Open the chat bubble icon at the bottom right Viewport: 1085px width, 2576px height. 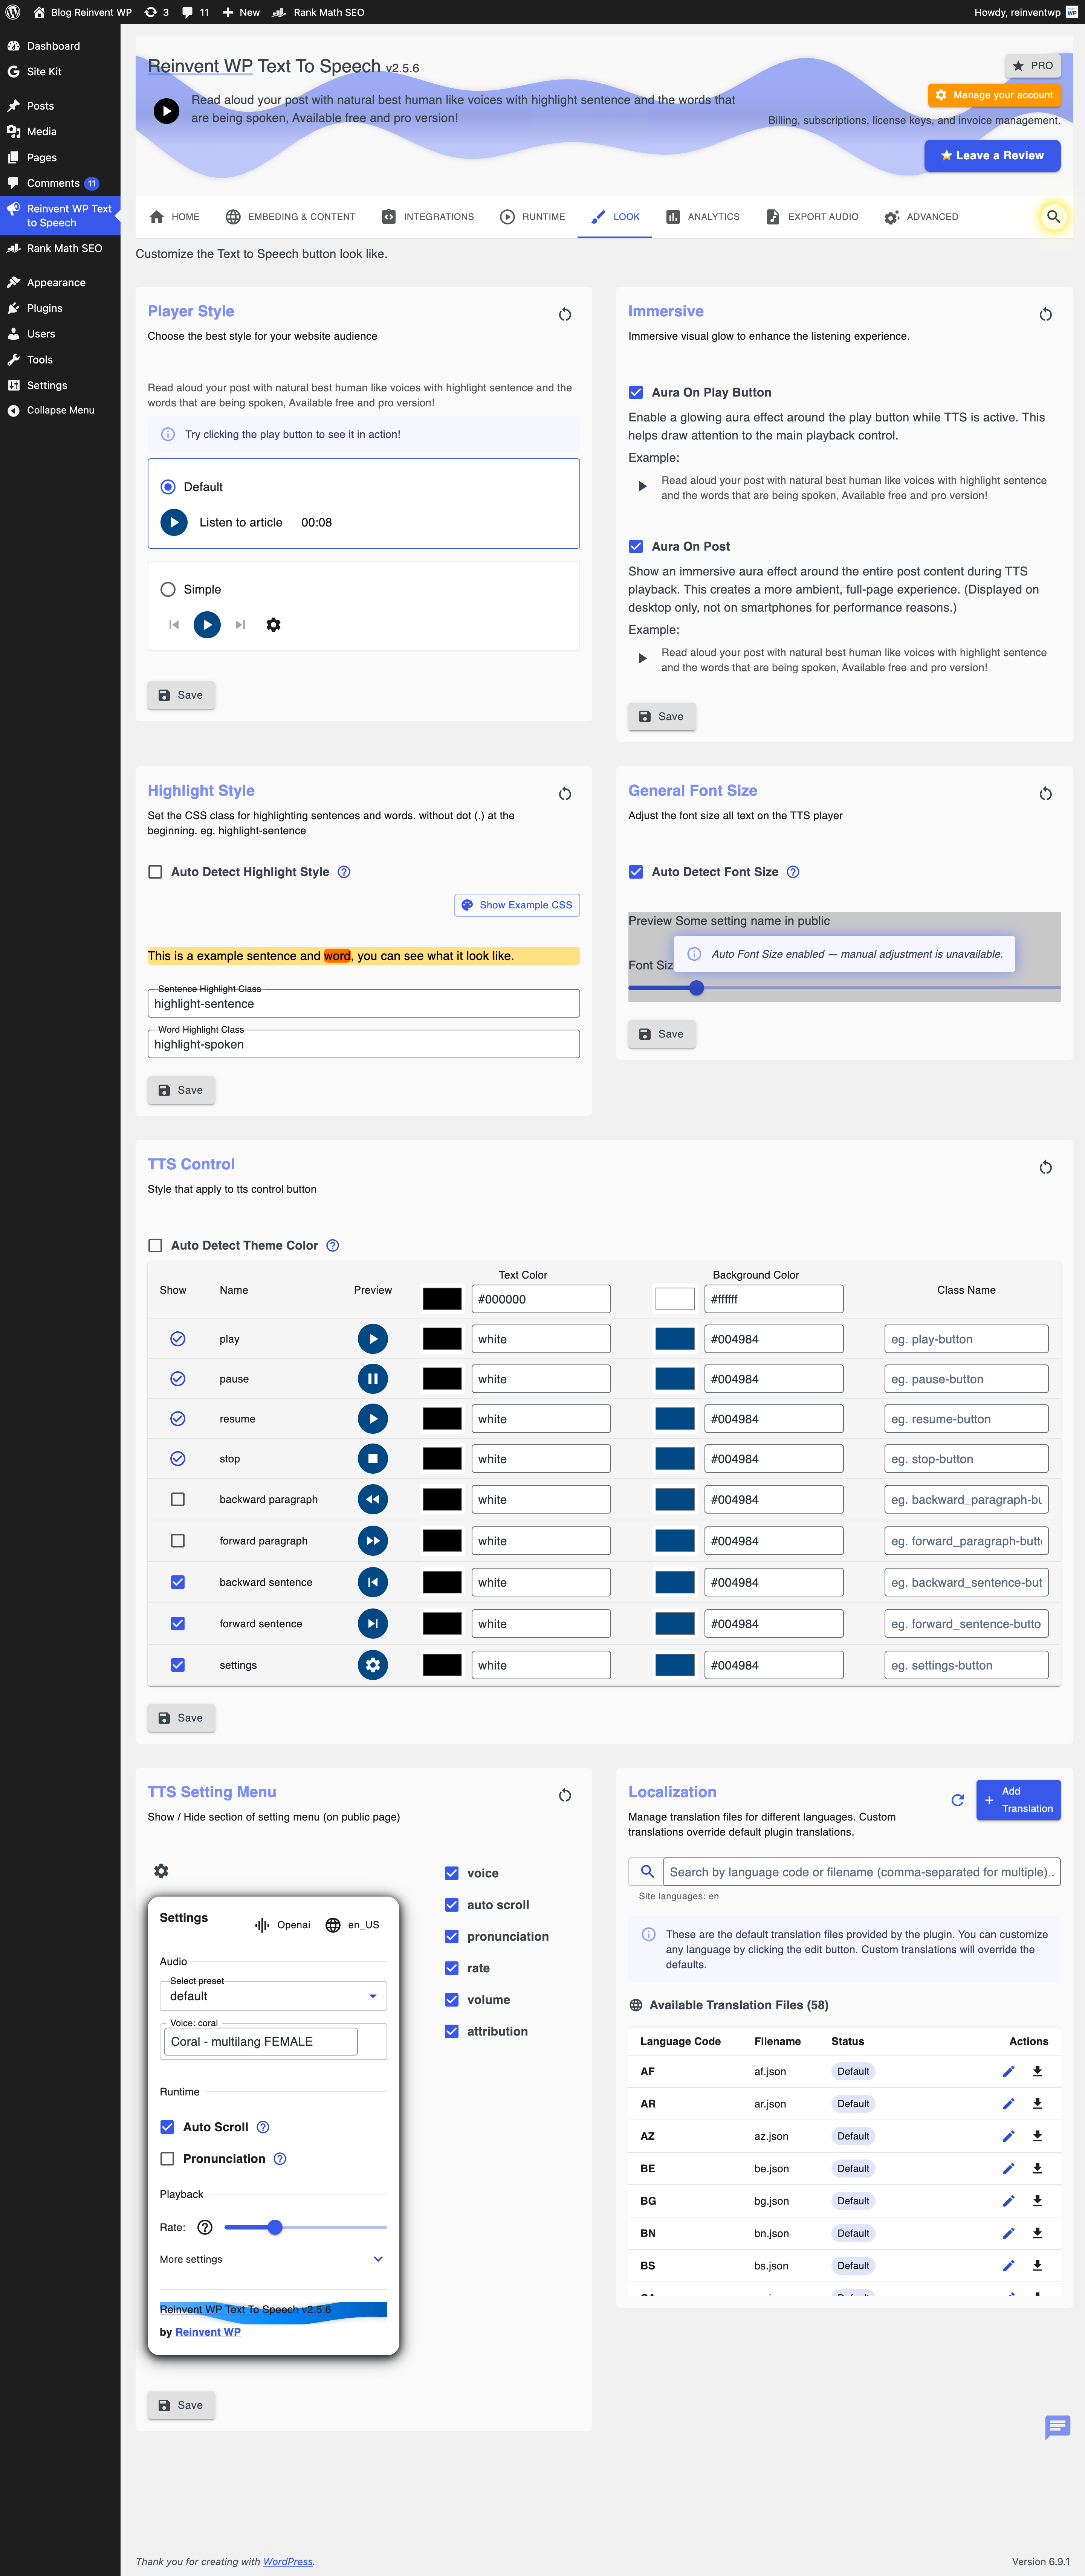click(1057, 2426)
